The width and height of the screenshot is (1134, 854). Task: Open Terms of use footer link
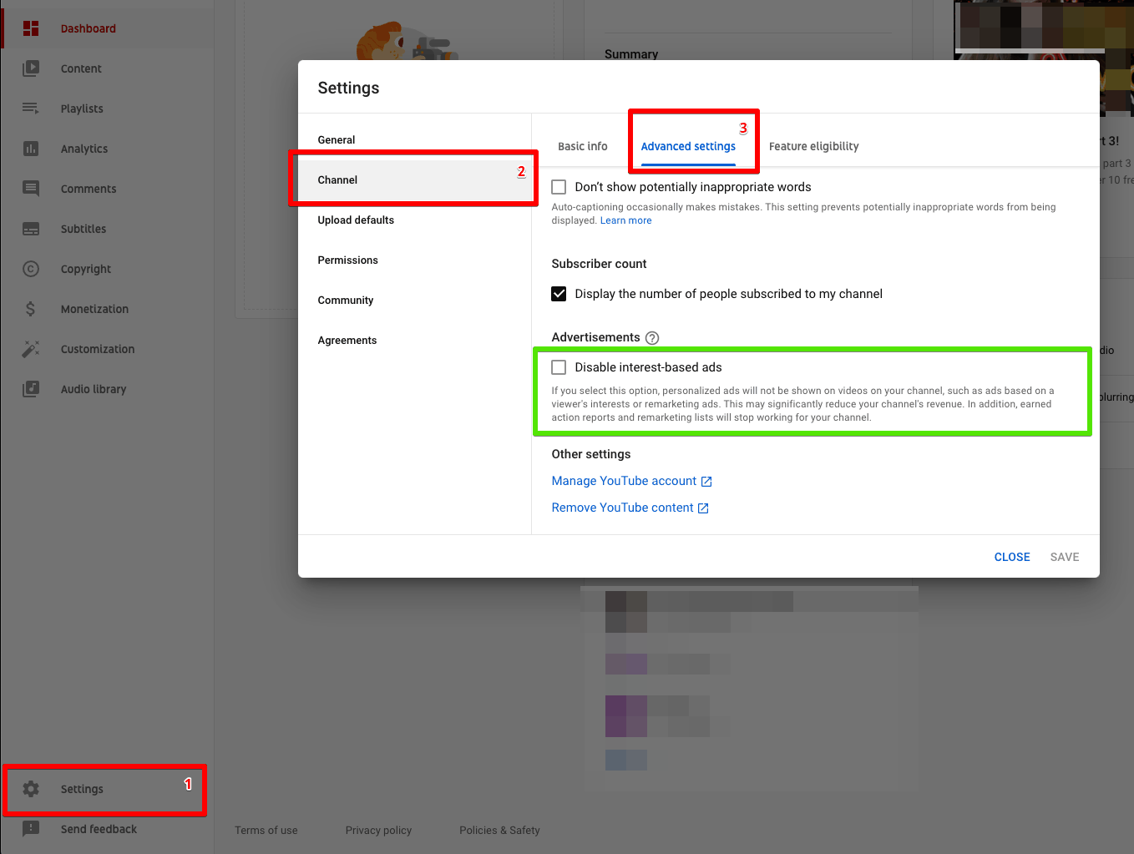click(x=266, y=831)
